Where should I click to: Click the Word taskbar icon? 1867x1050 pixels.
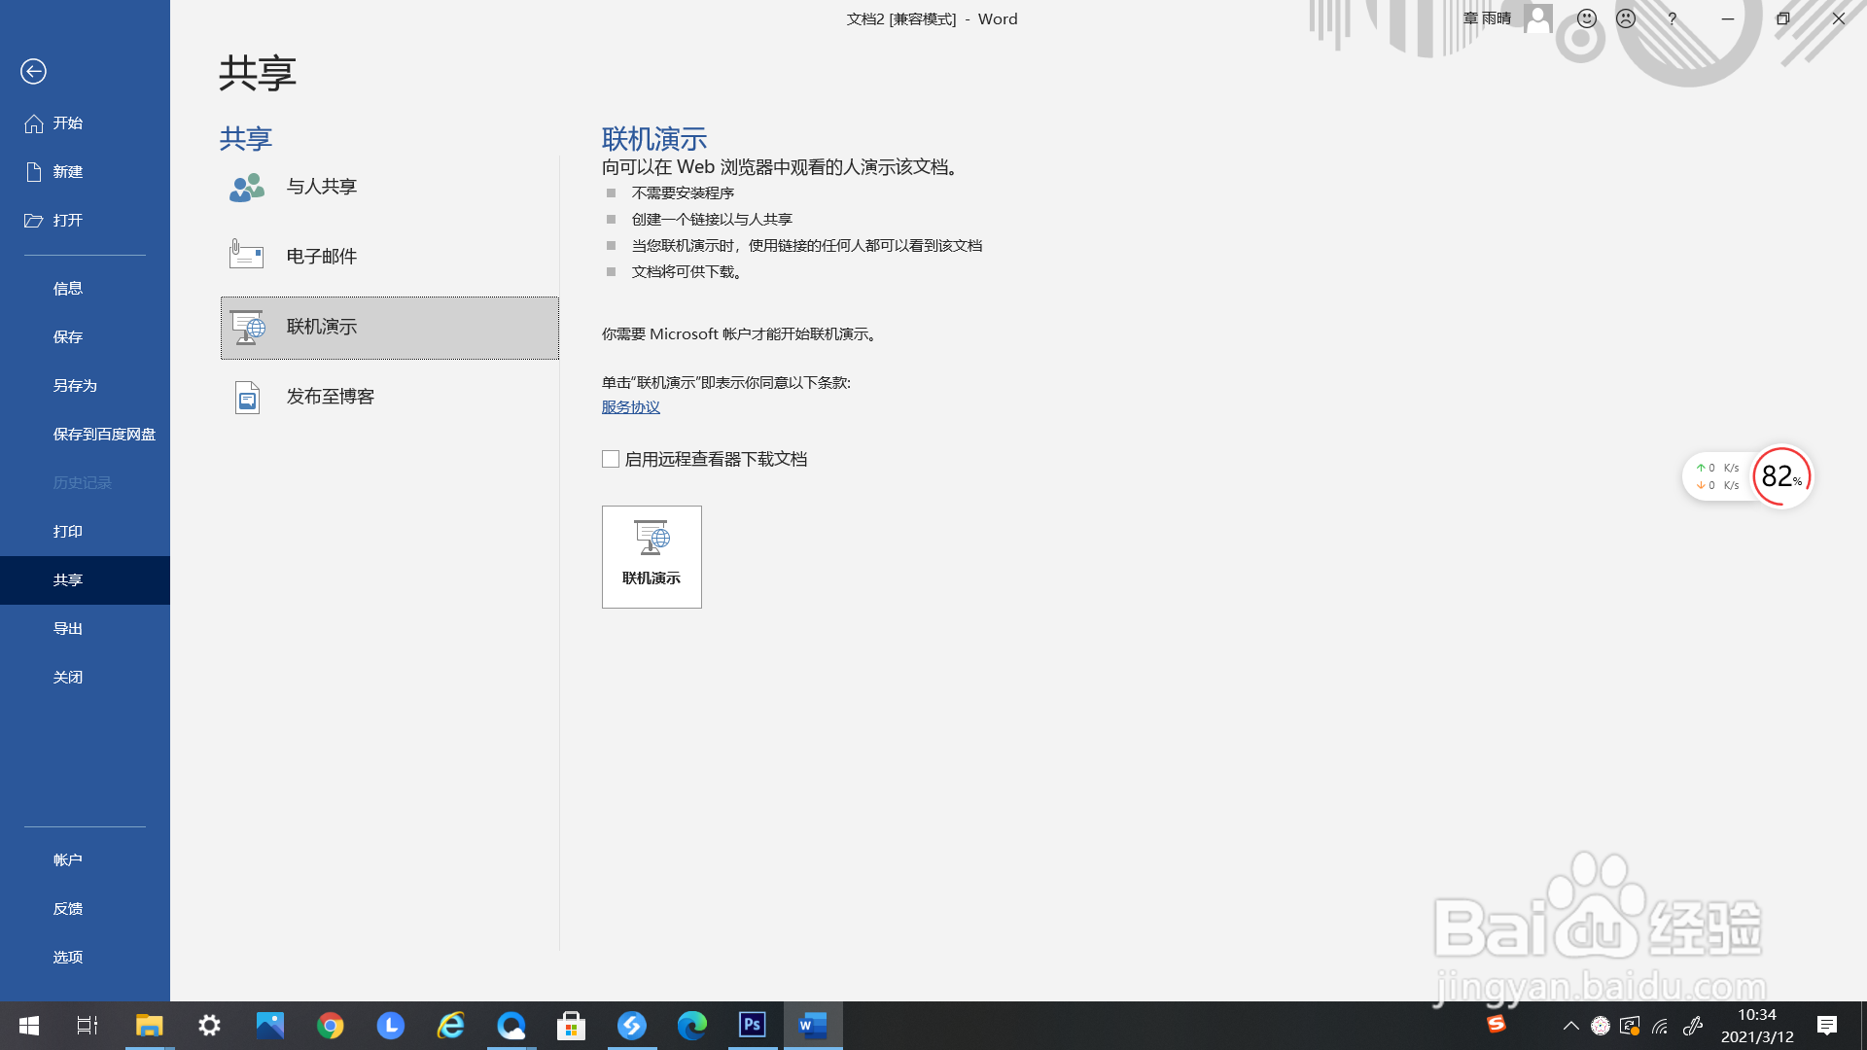(813, 1026)
